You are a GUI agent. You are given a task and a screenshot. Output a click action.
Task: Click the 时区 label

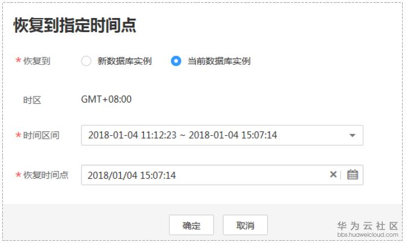click(x=32, y=100)
